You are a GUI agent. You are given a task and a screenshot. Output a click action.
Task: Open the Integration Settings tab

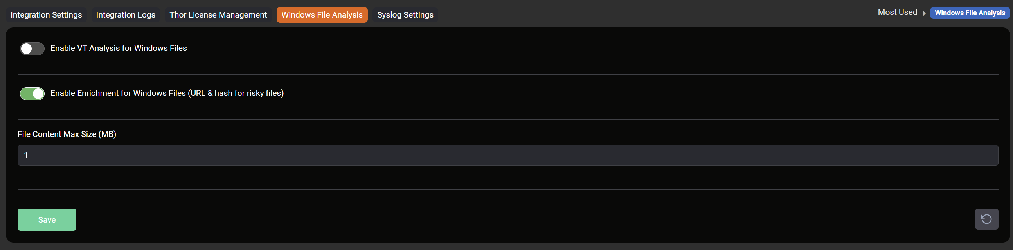(46, 15)
